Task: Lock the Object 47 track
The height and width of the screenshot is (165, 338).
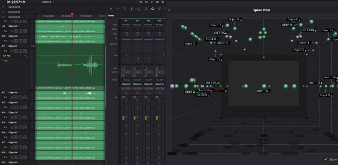Action: pyautogui.click(x=12, y=51)
